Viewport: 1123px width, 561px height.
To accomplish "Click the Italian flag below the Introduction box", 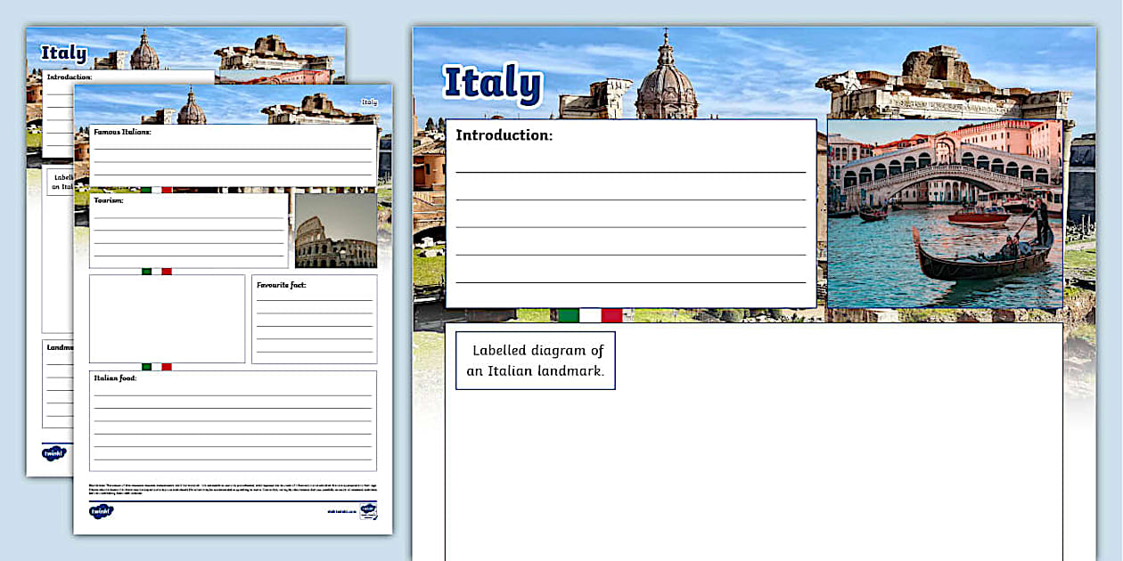I will tap(589, 315).
